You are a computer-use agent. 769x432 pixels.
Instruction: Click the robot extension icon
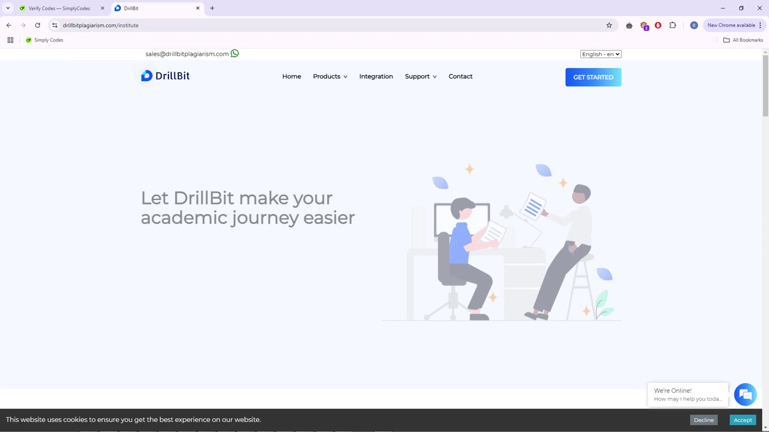coord(629,25)
